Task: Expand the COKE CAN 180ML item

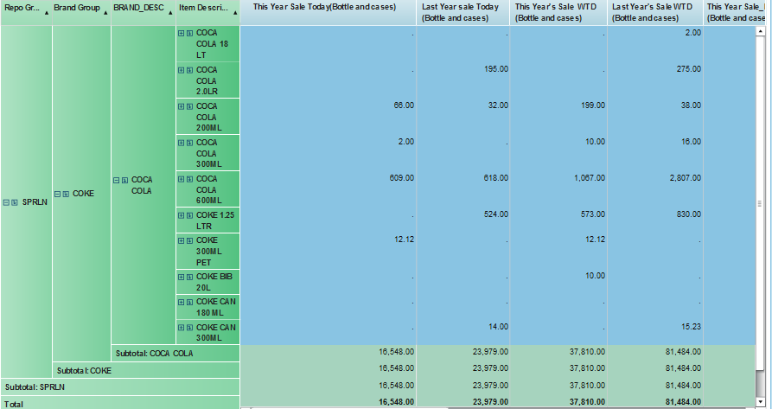Action: tap(182, 302)
